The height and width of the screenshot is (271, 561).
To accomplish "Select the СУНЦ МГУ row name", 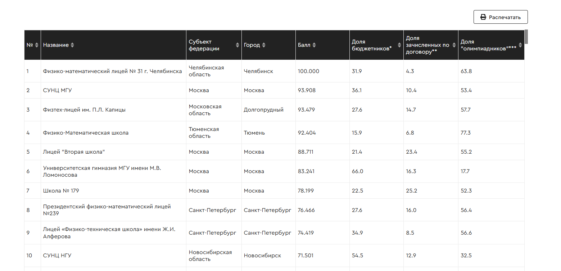I will click(x=58, y=90).
